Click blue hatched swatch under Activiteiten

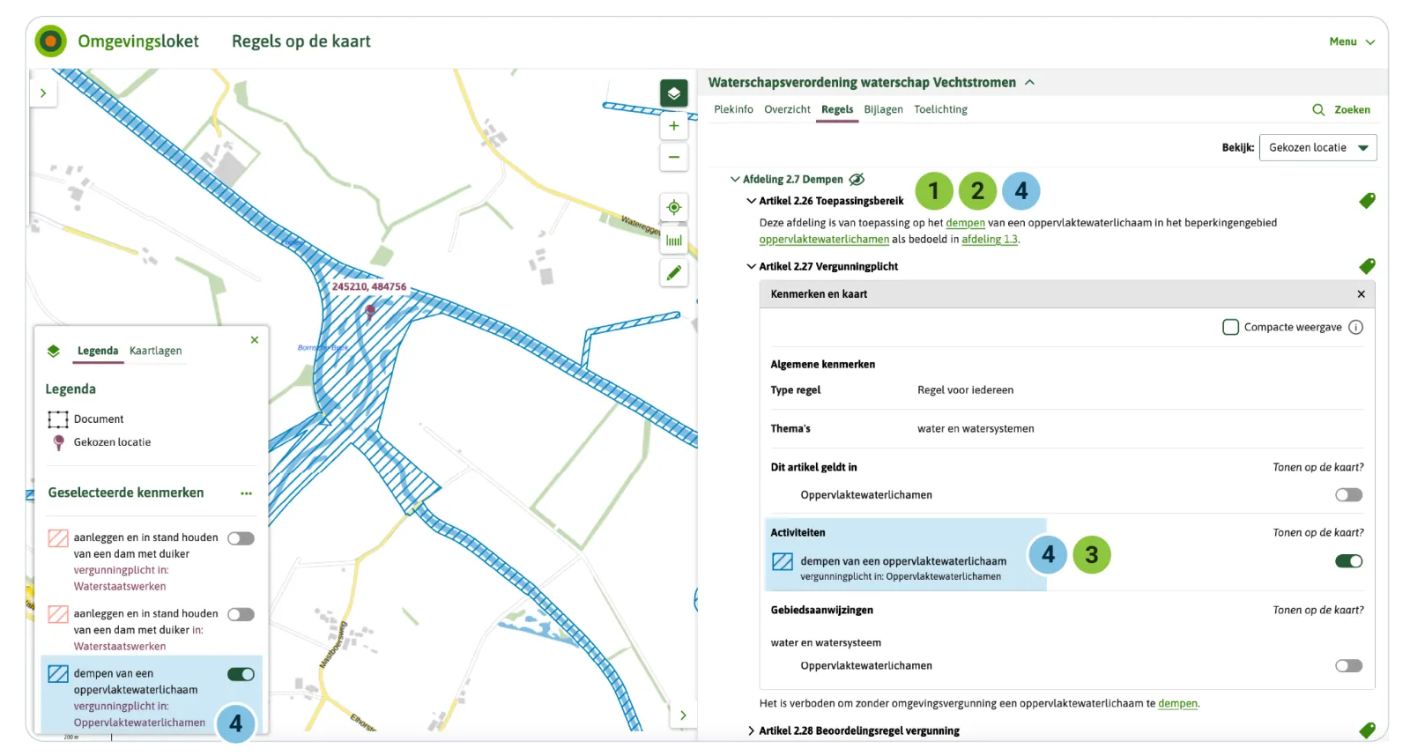783,561
